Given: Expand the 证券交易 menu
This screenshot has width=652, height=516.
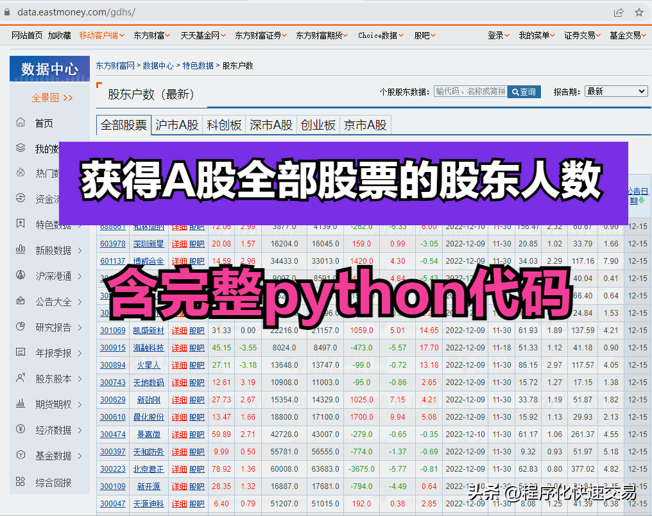Looking at the screenshot, I should tap(582, 36).
